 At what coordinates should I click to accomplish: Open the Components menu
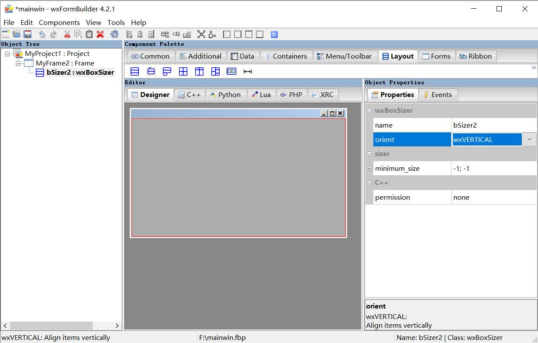pos(59,22)
